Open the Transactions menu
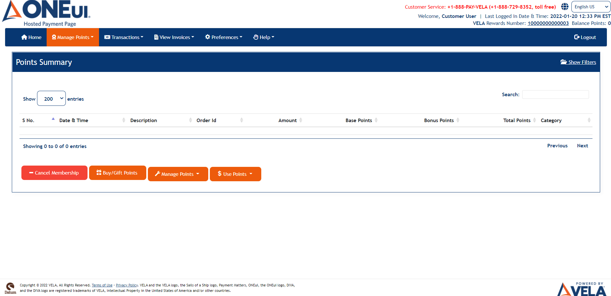The image size is (611, 296). (124, 37)
